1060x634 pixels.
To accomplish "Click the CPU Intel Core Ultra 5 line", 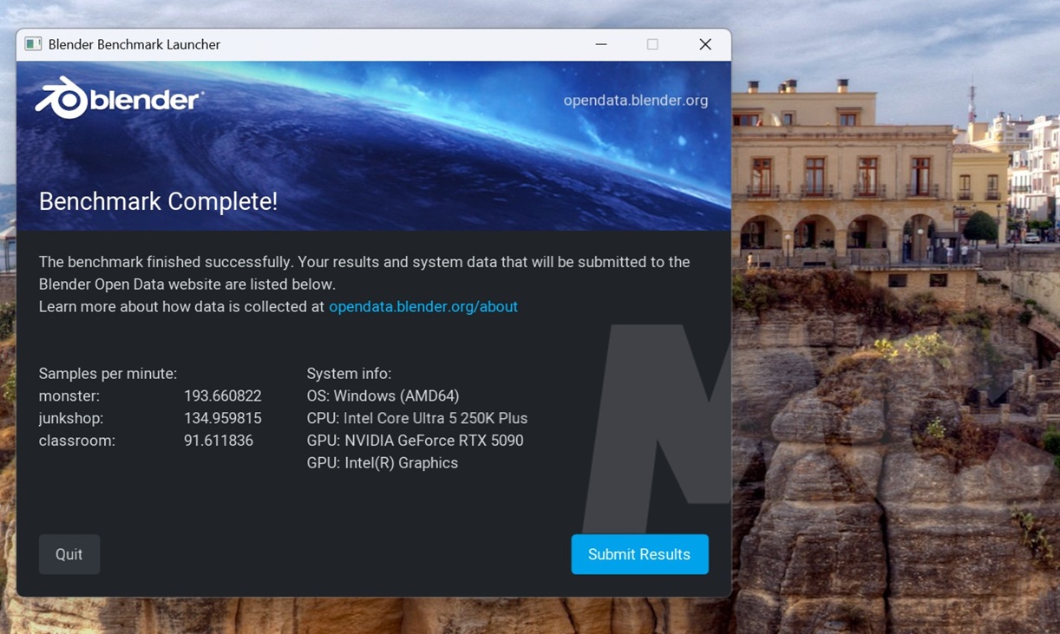I will click(x=416, y=418).
